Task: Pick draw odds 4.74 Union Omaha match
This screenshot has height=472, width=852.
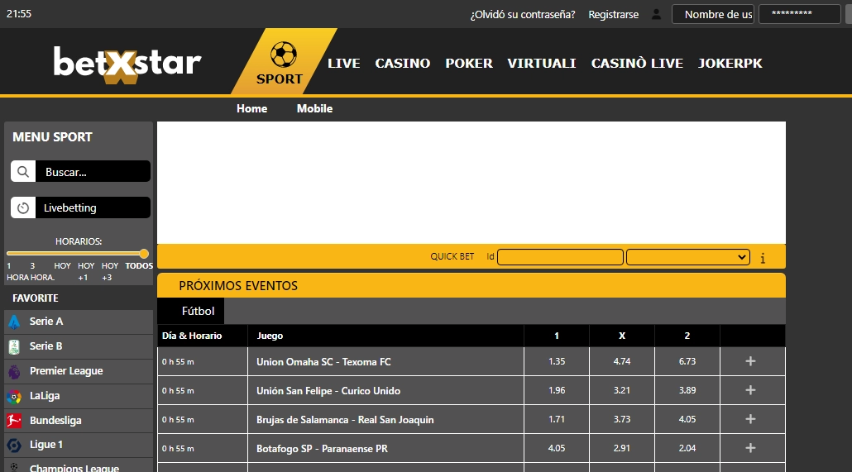Action: tap(621, 361)
